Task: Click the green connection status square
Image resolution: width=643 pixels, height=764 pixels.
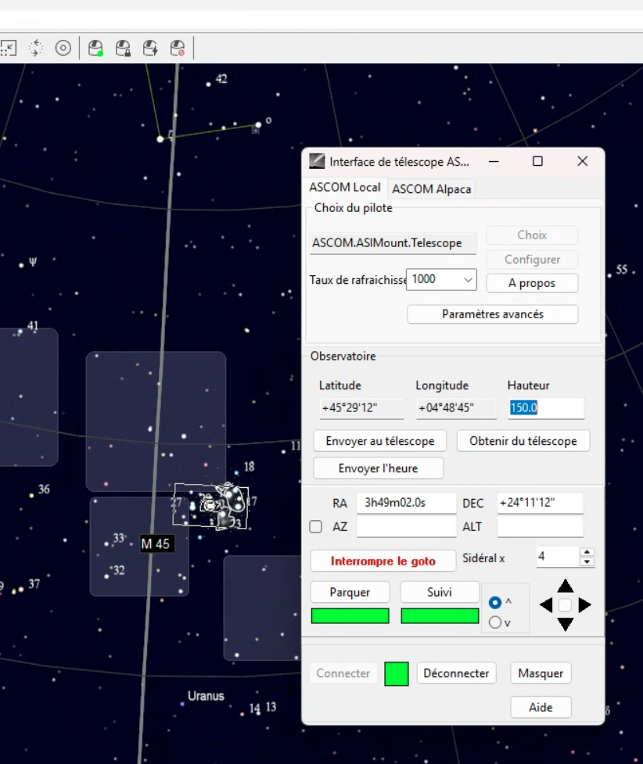Action: tap(397, 674)
